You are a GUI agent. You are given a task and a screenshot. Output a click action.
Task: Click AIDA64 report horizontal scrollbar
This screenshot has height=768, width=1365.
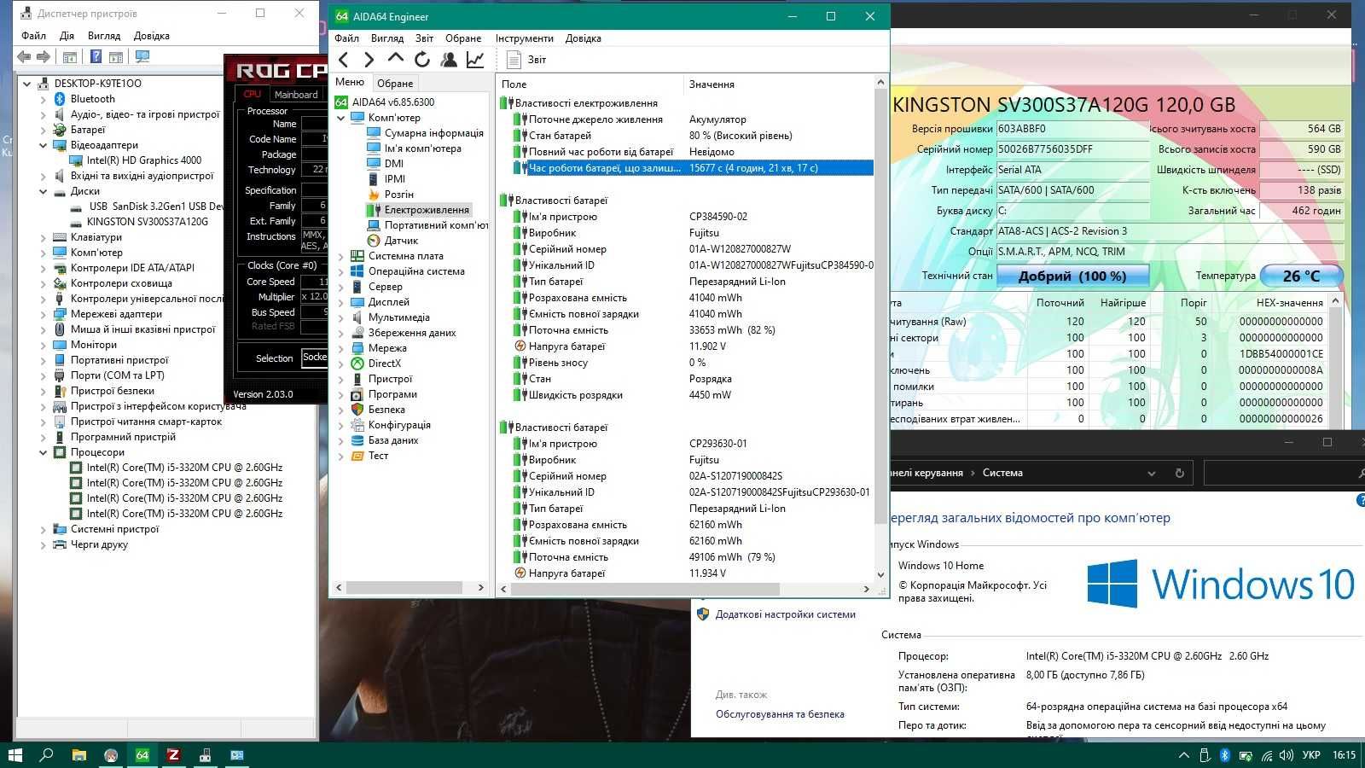pyautogui.click(x=644, y=589)
